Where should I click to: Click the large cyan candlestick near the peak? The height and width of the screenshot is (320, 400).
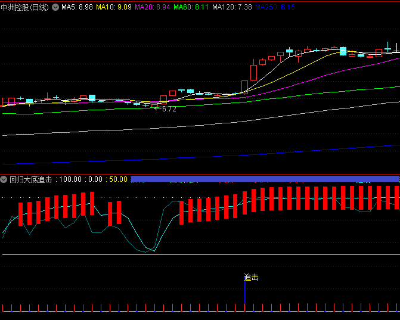(x=343, y=51)
